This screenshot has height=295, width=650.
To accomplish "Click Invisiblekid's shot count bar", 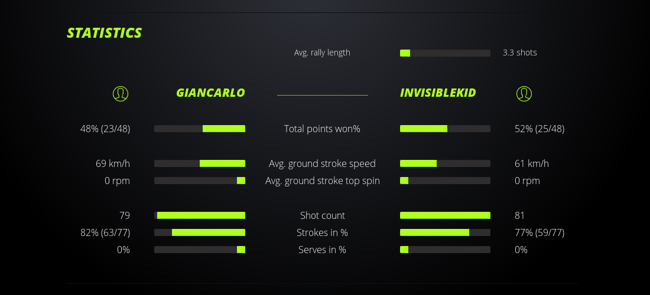I will click(x=445, y=215).
